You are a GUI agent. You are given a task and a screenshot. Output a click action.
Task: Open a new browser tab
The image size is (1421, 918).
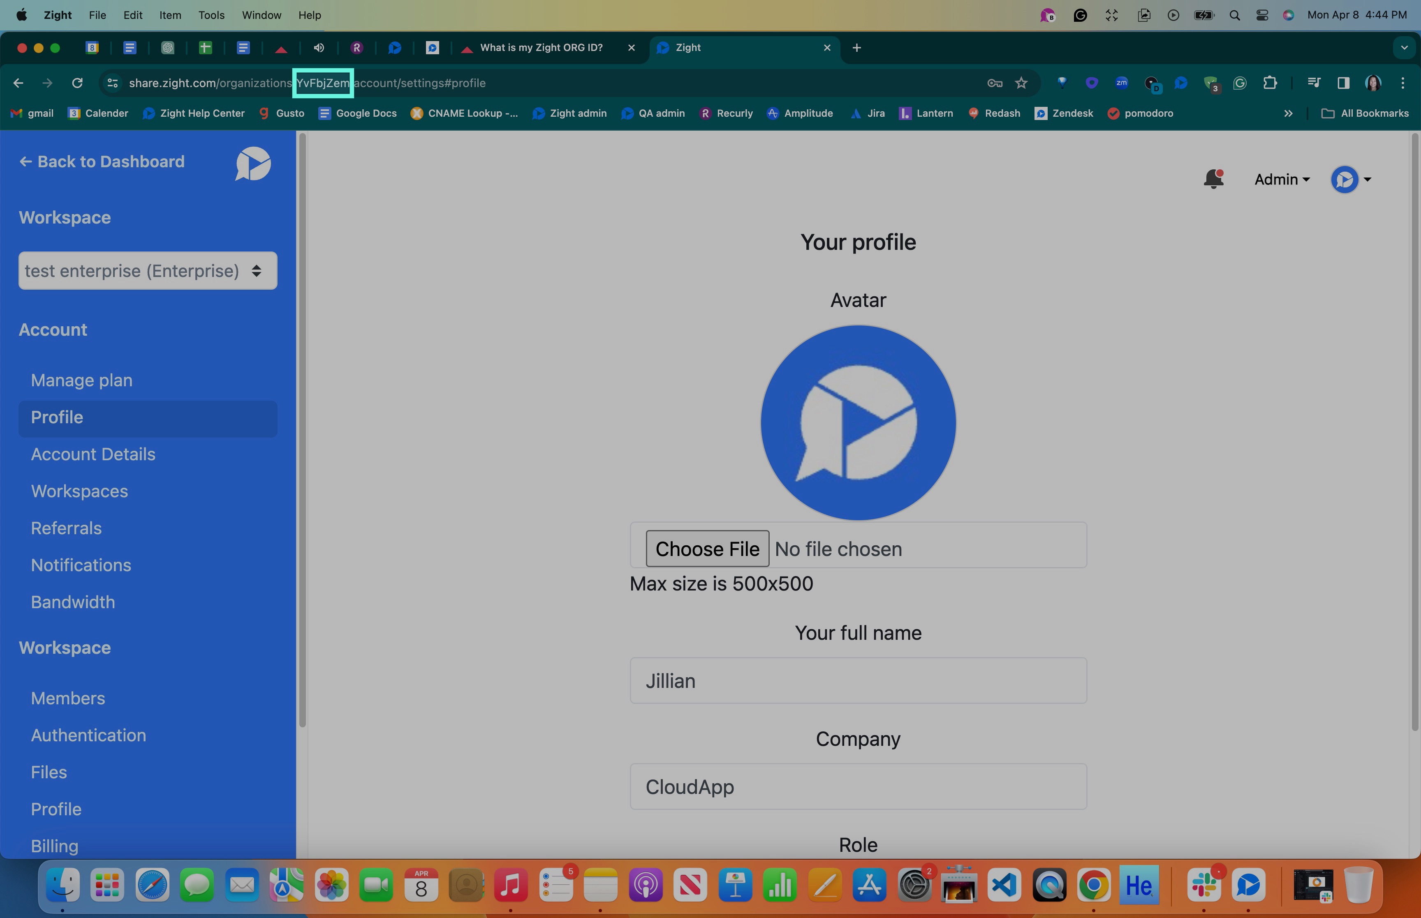pos(857,48)
